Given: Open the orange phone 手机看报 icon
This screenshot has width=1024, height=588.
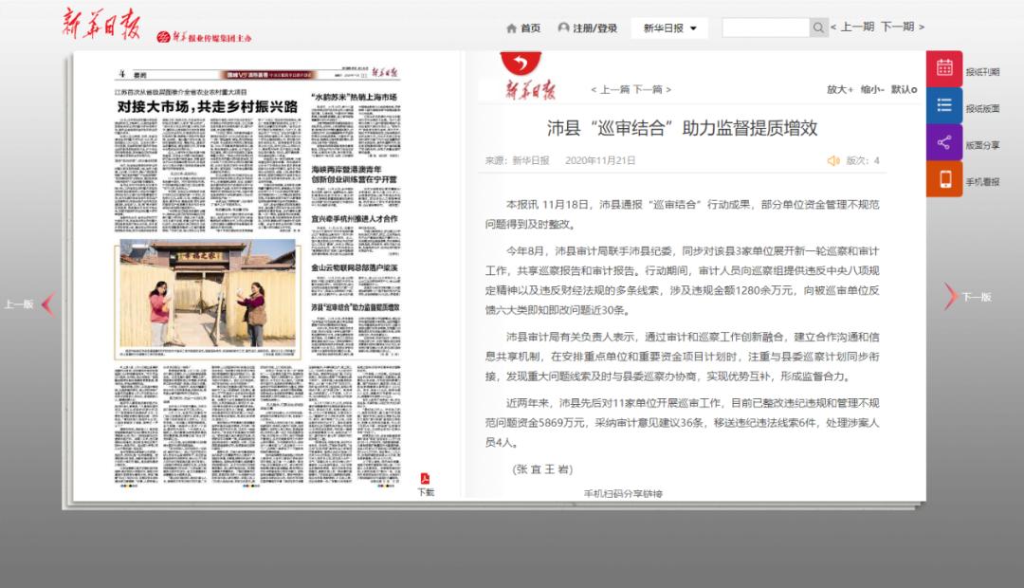Looking at the screenshot, I should (x=944, y=178).
